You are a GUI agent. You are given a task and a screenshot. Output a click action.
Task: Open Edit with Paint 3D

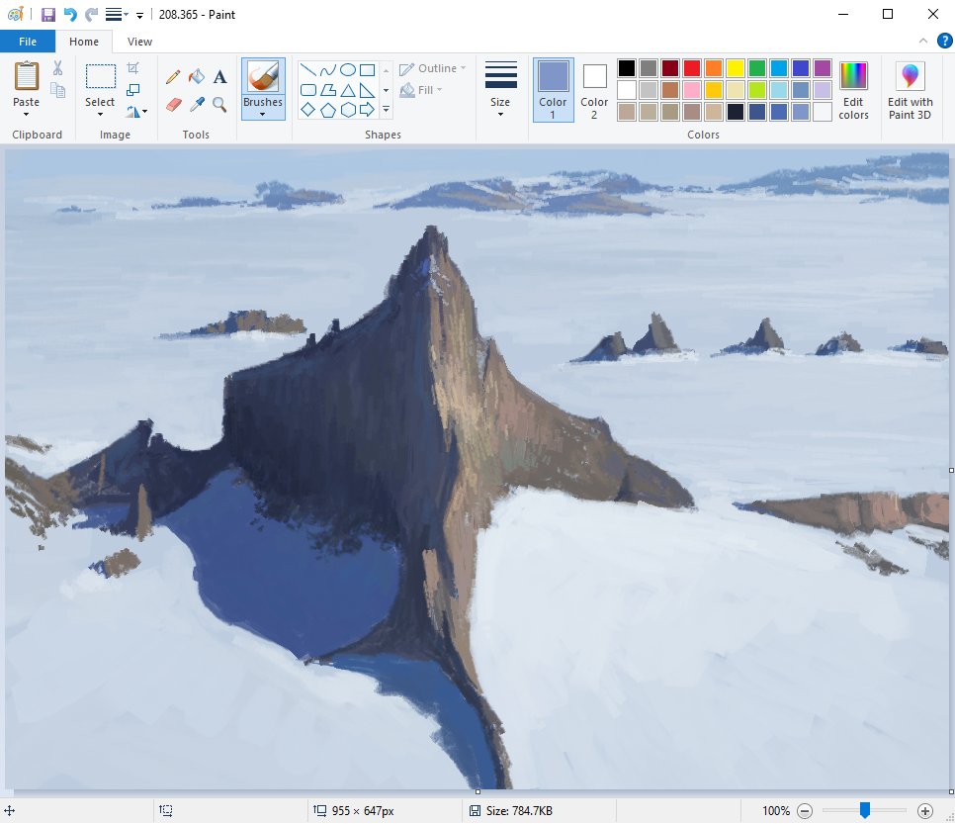tap(910, 90)
